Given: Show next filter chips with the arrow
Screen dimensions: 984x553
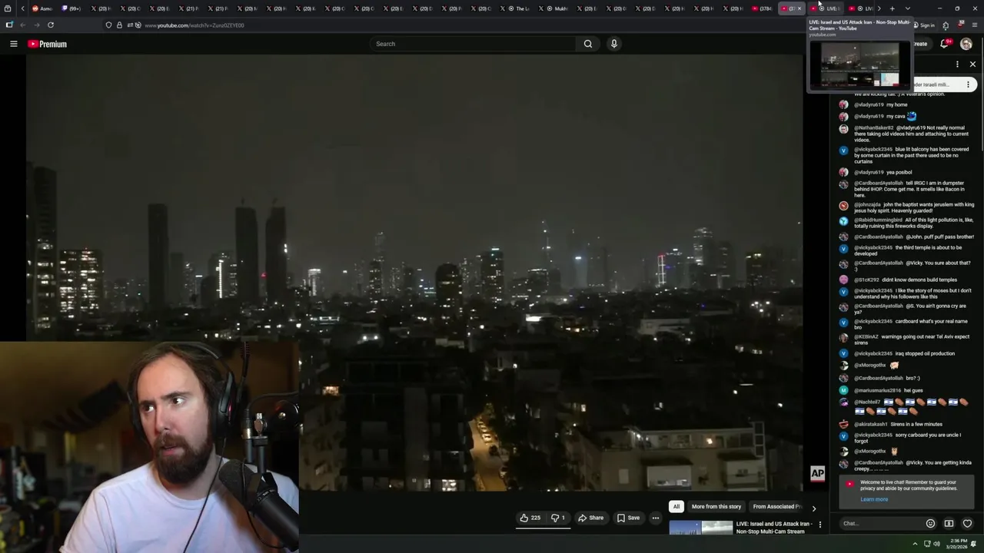Looking at the screenshot, I should tap(814, 508).
